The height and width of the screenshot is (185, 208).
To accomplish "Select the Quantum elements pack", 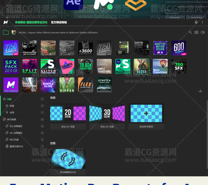I will click(x=141, y=48).
